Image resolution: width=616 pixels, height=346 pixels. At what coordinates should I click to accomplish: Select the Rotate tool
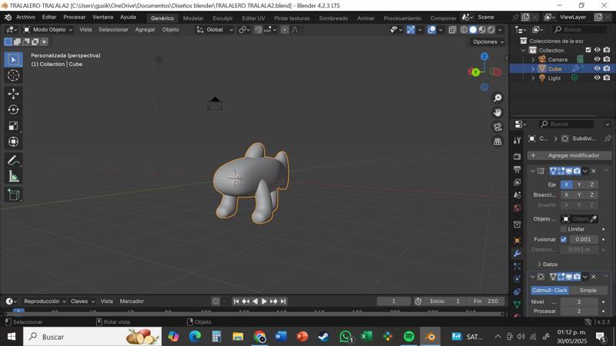click(x=13, y=110)
